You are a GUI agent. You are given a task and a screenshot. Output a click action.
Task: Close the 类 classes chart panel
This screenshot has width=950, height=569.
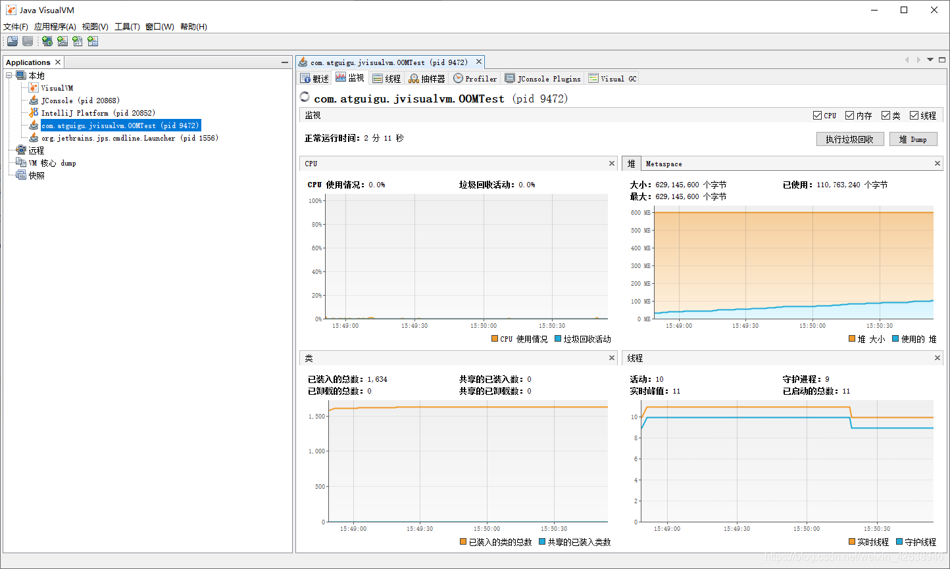tap(612, 357)
